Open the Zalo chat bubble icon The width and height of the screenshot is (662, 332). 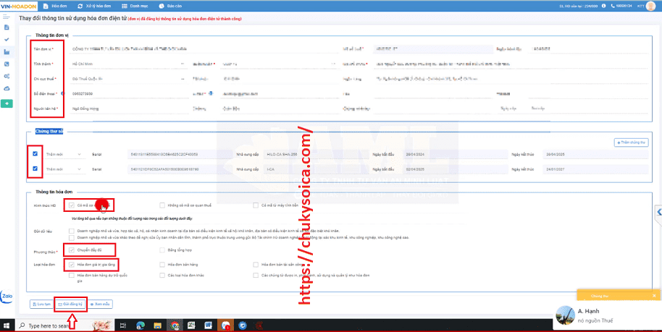click(7, 297)
